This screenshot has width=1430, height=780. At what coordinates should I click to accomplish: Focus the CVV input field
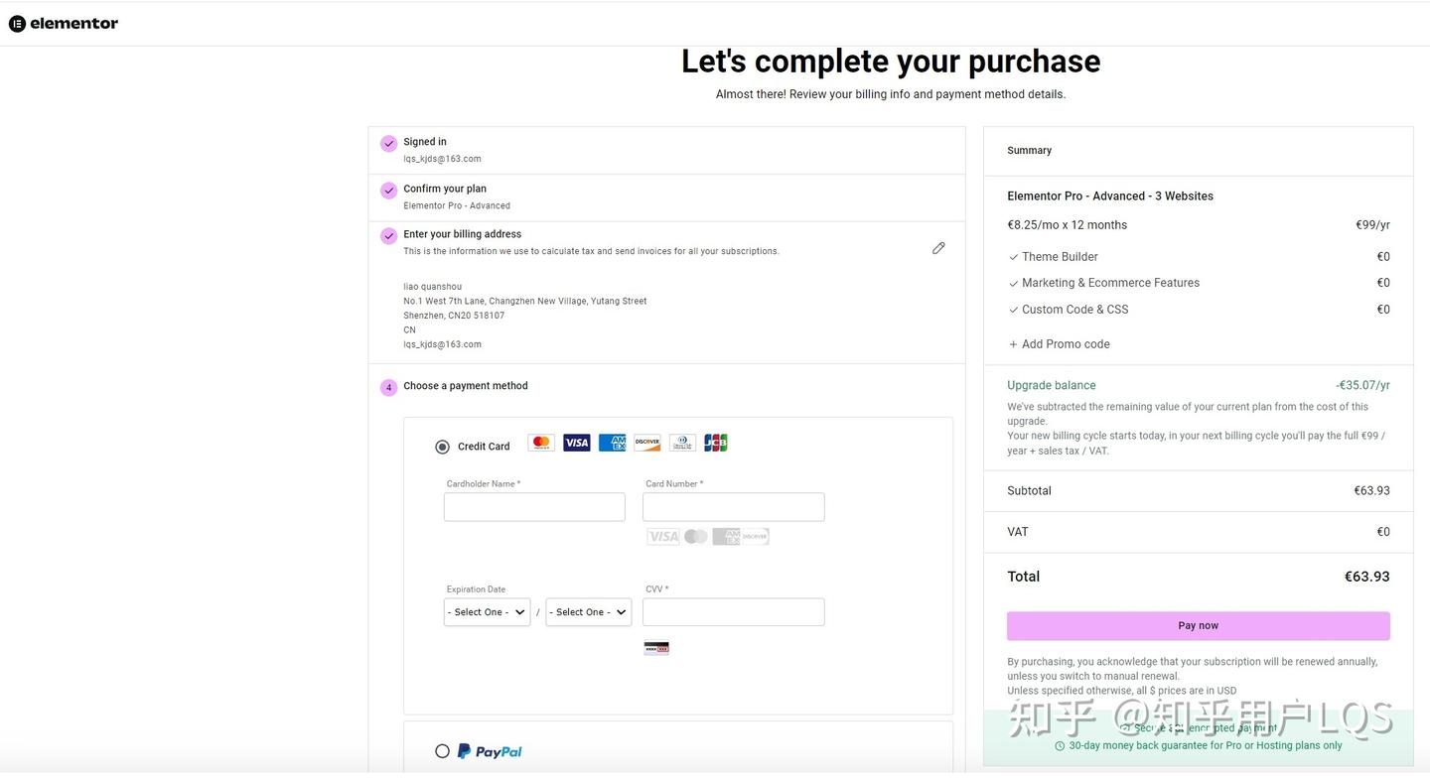pos(734,611)
